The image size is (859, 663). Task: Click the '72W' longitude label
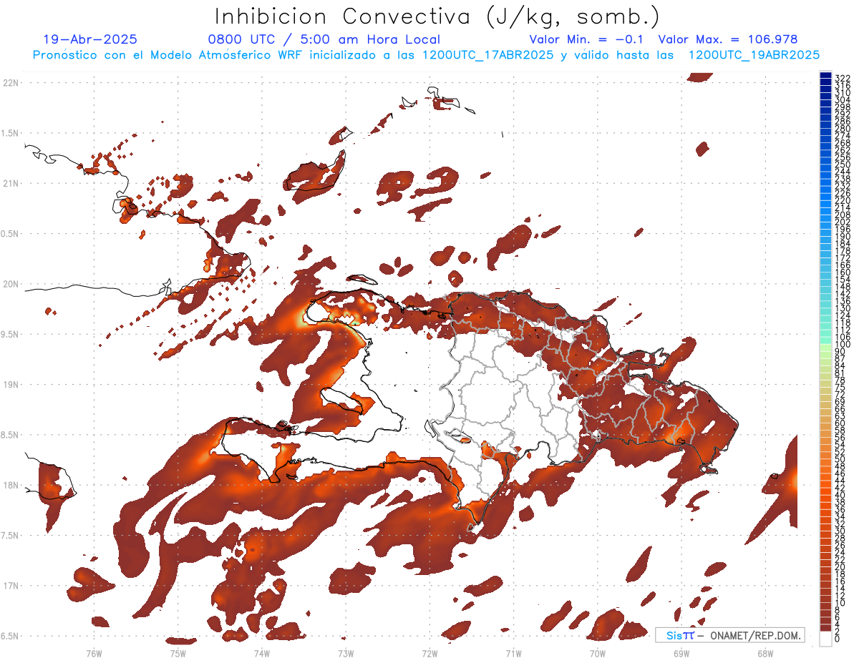[429, 653]
